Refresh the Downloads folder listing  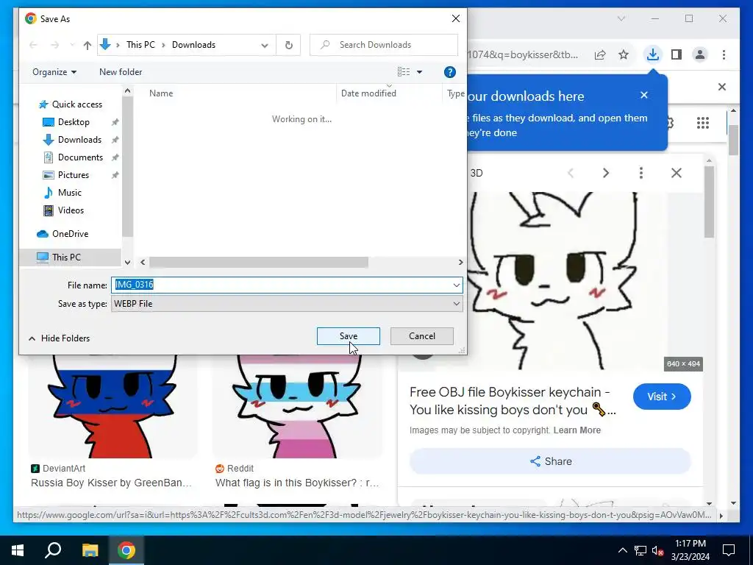coord(288,45)
